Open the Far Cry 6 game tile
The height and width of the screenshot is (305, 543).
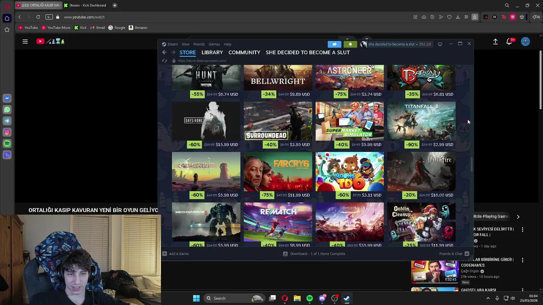point(278,171)
